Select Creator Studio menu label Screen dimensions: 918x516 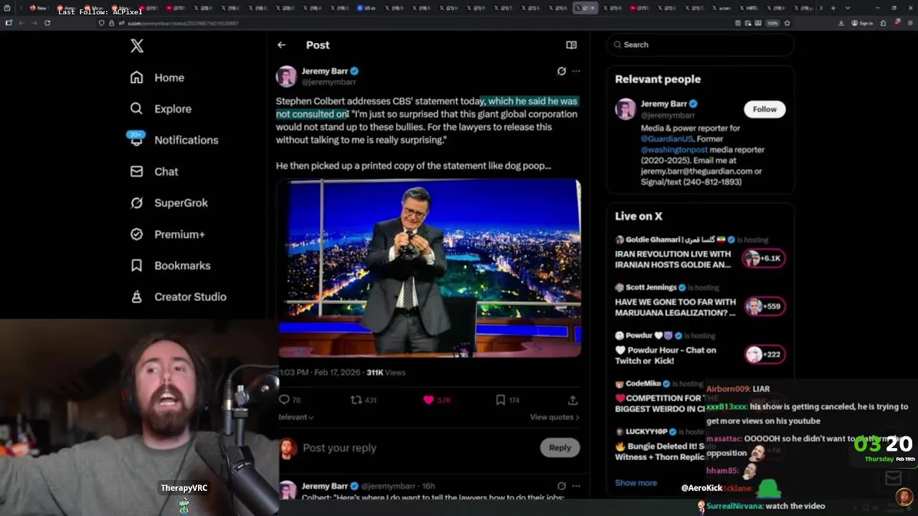coord(190,297)
